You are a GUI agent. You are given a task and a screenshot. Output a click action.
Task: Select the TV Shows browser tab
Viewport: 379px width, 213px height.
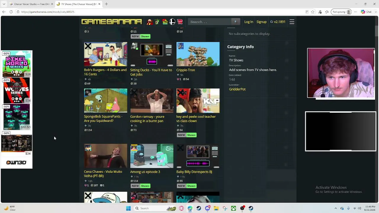(x=79, y=4)
